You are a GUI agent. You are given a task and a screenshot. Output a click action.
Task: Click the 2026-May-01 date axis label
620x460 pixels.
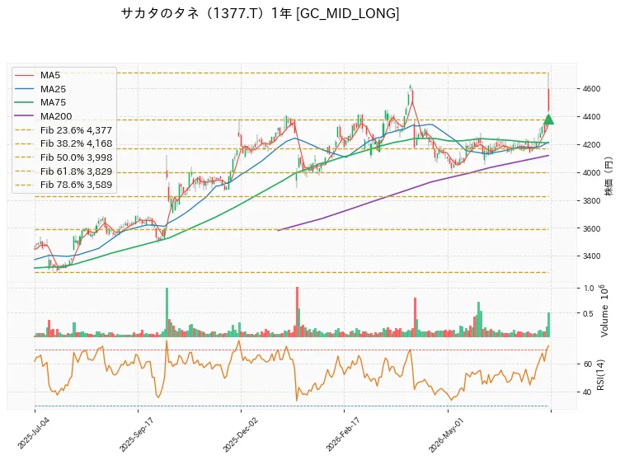(x=445, y=434)
